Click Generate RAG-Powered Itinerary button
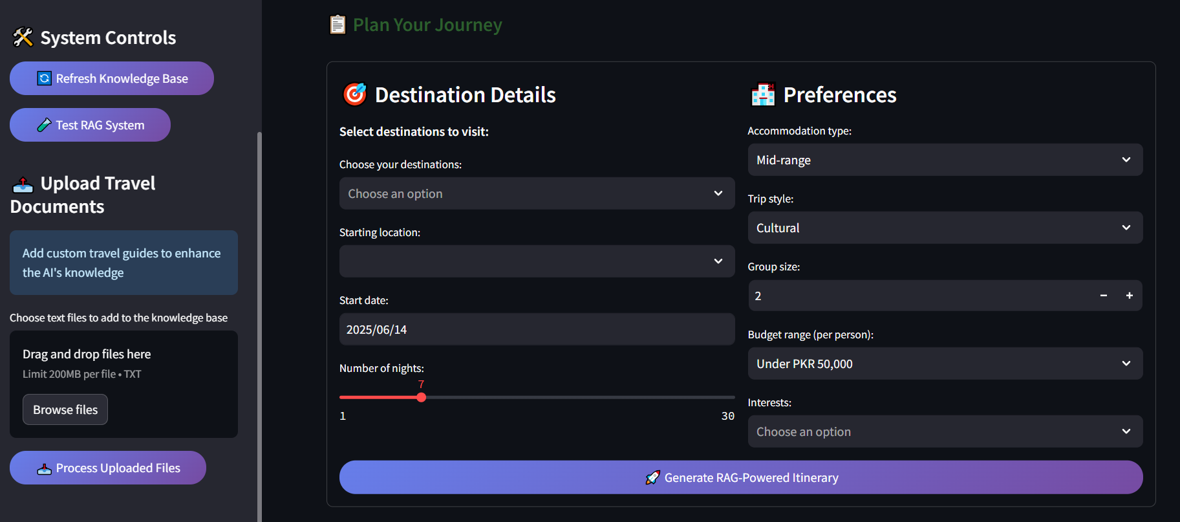The image size is (1180, 522). 741,477
